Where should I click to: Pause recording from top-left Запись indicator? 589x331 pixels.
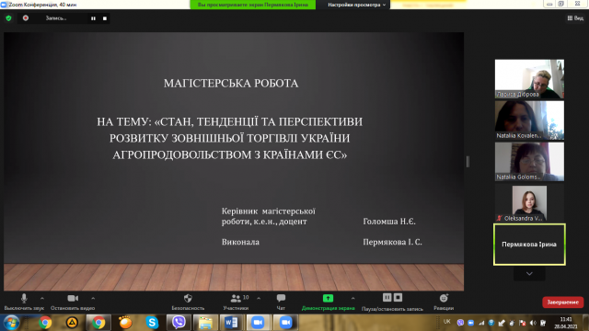[x=93, y=18]
